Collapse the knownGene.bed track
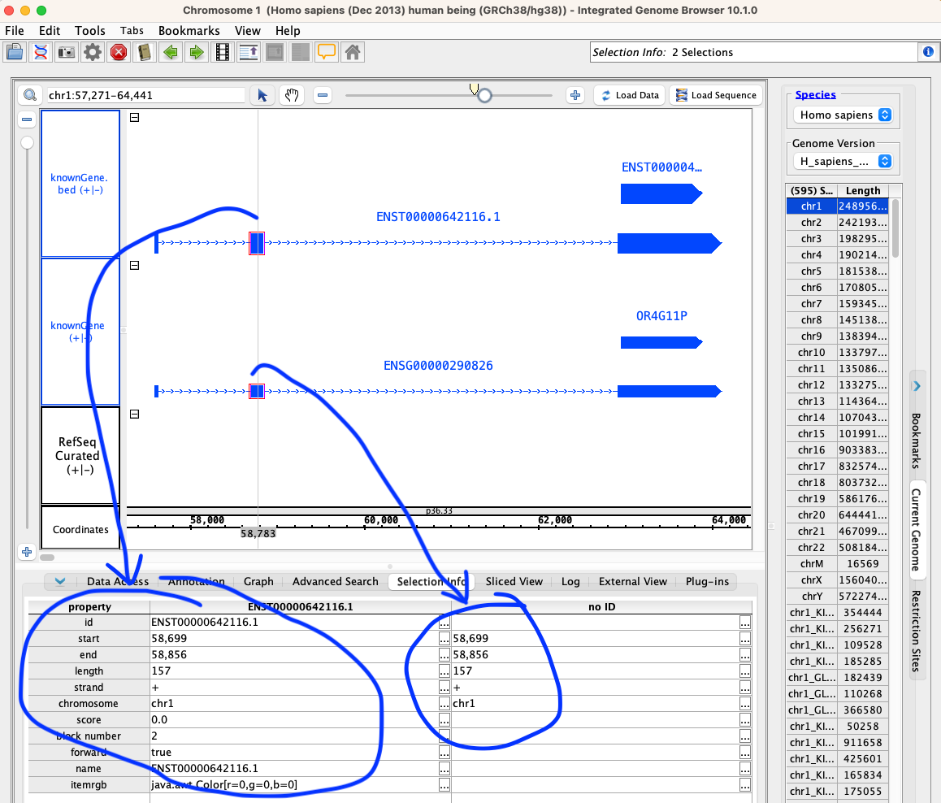This screenshot has height=803, width=941. tap(135, 117)
